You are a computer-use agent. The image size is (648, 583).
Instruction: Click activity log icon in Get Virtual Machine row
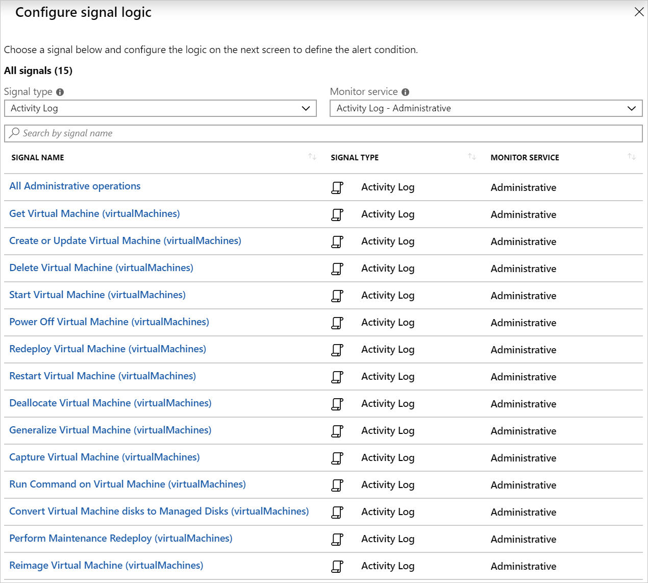point(337,215)
